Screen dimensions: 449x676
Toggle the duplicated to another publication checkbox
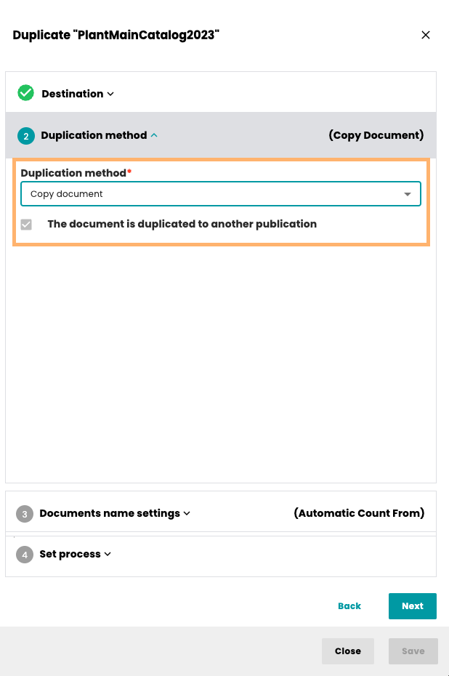26,224
